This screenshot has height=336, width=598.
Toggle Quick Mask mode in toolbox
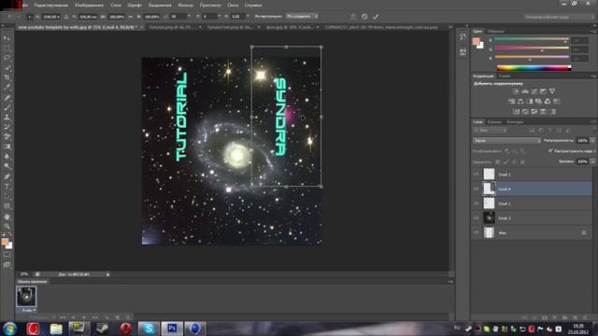coord(7,255)
